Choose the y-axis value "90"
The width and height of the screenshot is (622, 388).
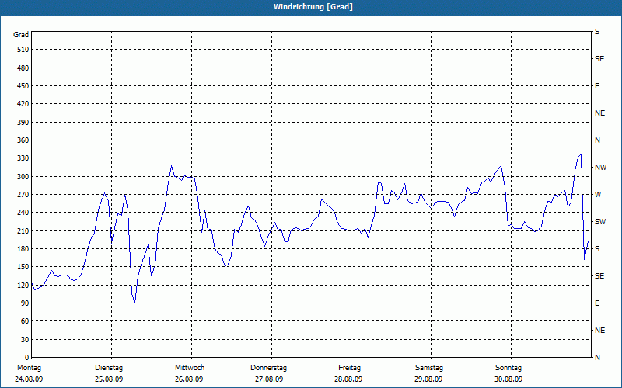click(25, 303)
